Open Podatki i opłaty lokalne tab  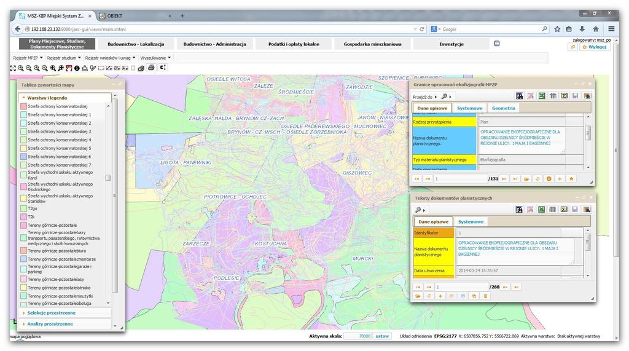294,44
